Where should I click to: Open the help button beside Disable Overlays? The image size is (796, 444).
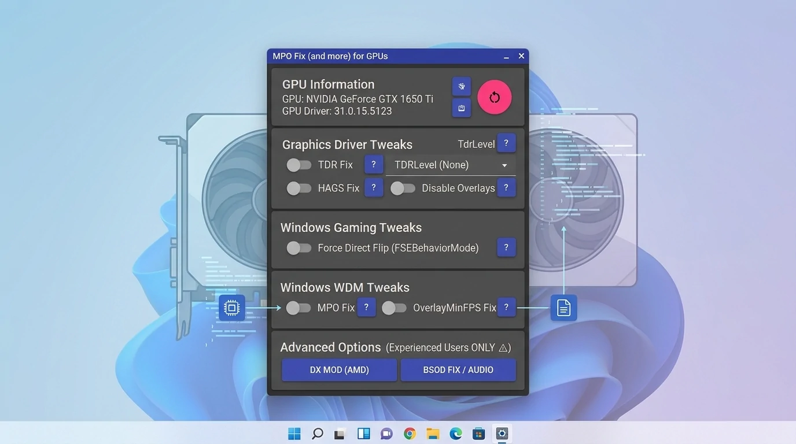point(506,188)
